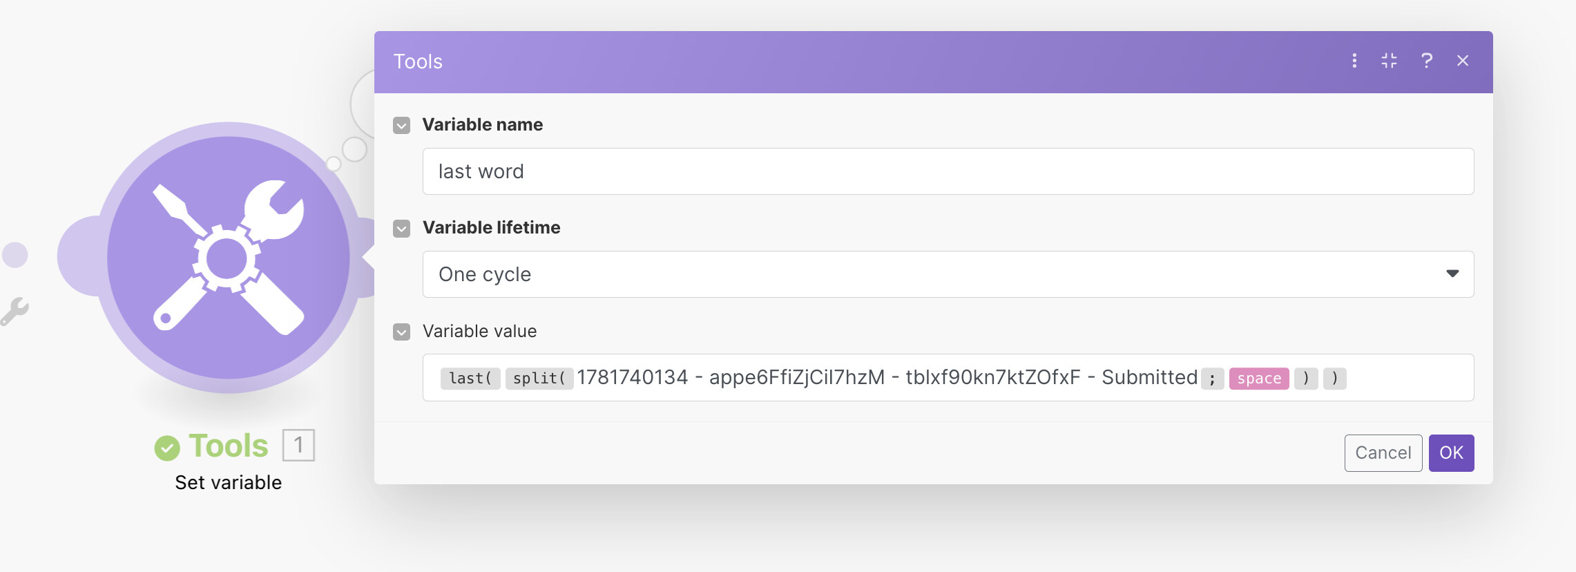Select the last( function token

tap(470, 379)
